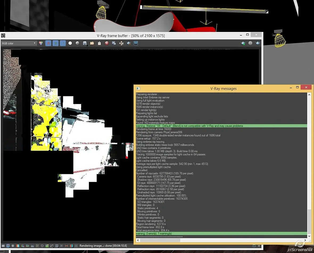Viewport: 314px width, 253px height.
Task: Toggle the blue channel B button
Action: click(x=63, y=43)
